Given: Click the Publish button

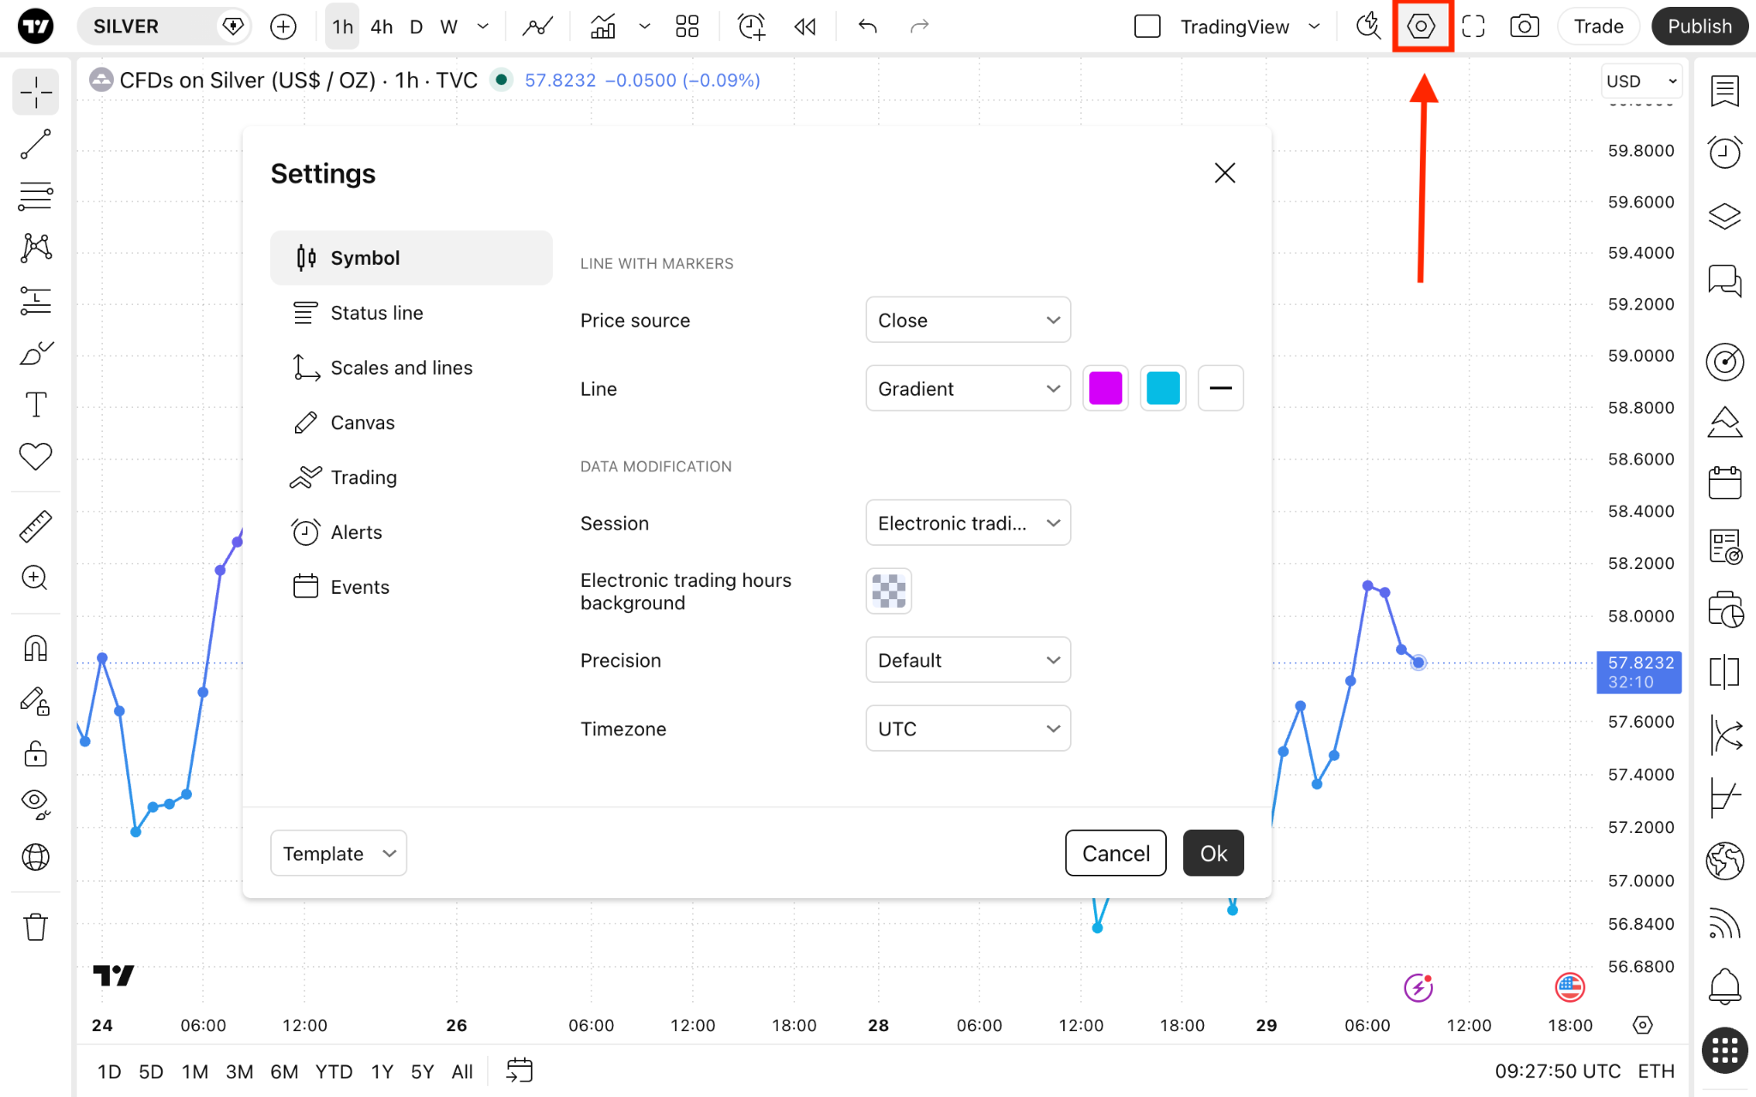Looking at the screenshot, I should click(x=1699, y=27).
